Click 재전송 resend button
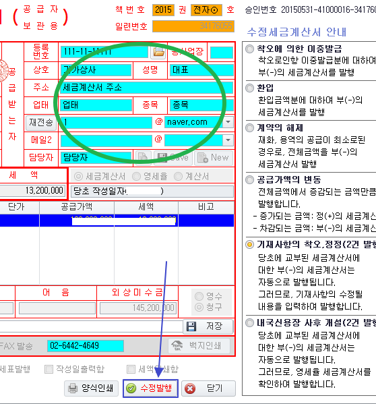Screen dimensions: 376x404 tap(41, 123)
